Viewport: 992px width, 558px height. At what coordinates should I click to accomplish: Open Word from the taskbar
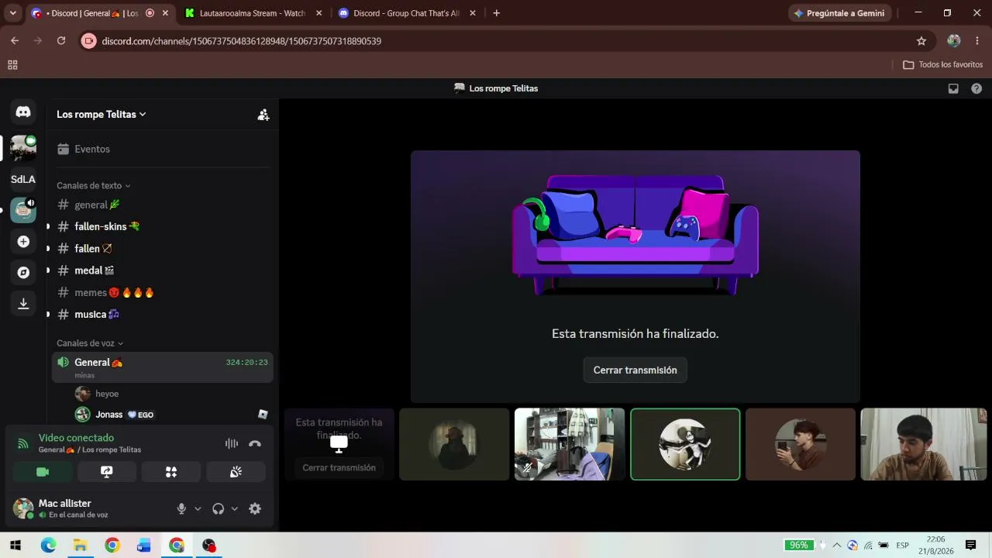pyautogui.click(x=144, y=545)
